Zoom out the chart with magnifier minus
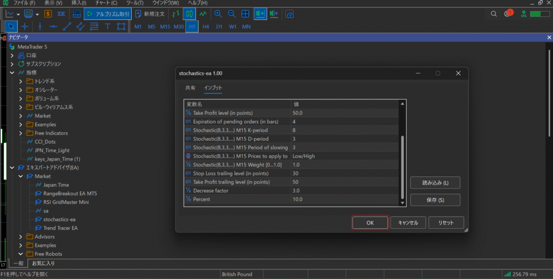Screen dimensions: 553x279 pos(232,14)
